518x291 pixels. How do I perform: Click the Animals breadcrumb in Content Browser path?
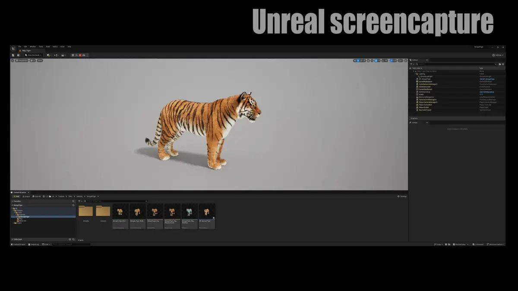(x=79, y=196)
